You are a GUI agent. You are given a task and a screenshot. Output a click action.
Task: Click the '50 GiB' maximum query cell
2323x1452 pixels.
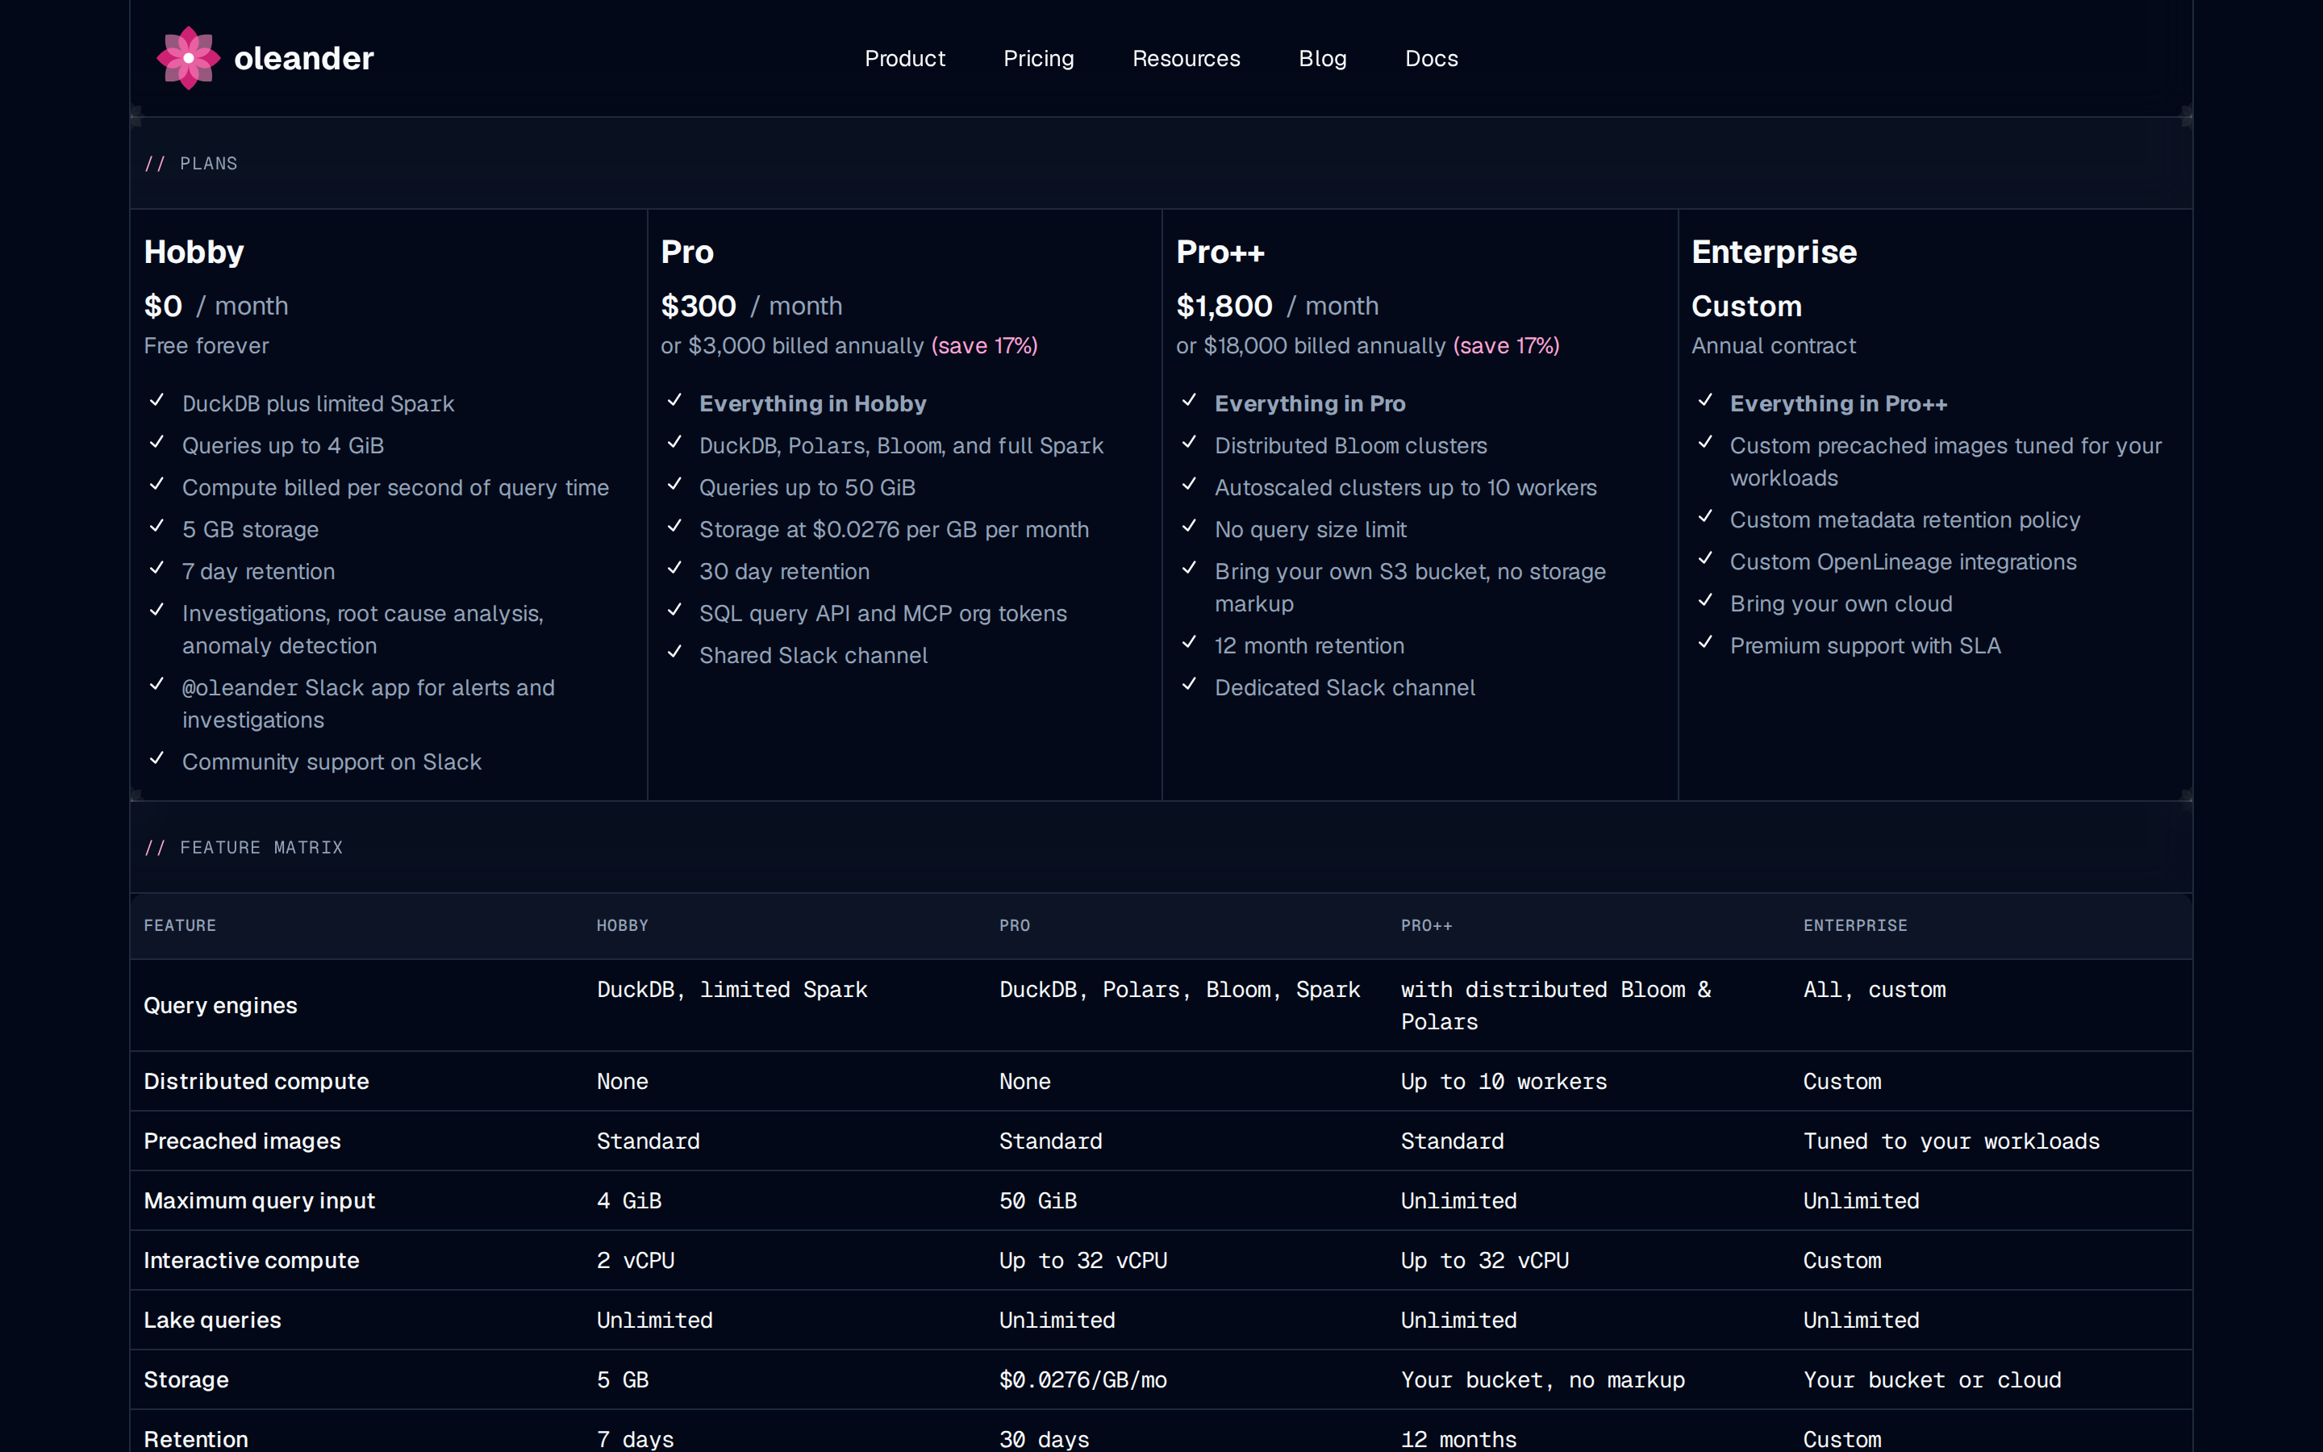coord(1037,1200)
